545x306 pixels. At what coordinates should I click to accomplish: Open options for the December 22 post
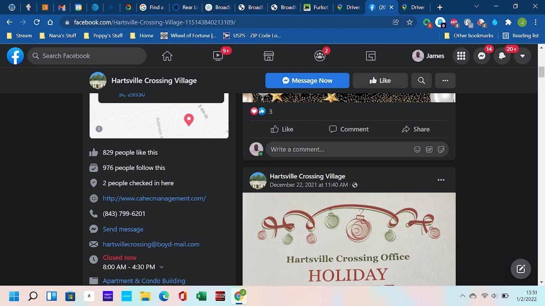[x=441, y=180]
